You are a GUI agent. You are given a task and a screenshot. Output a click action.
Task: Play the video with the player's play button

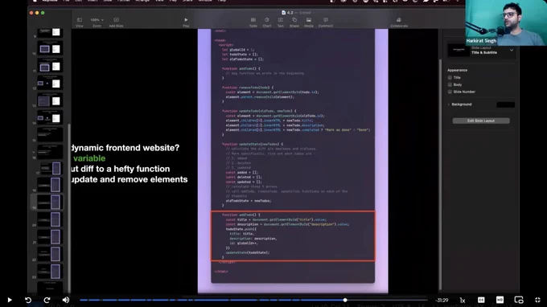point(10,300)
